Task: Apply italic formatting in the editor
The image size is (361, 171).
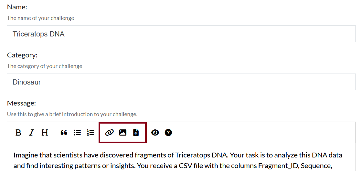Action: (x=31, y=133)
